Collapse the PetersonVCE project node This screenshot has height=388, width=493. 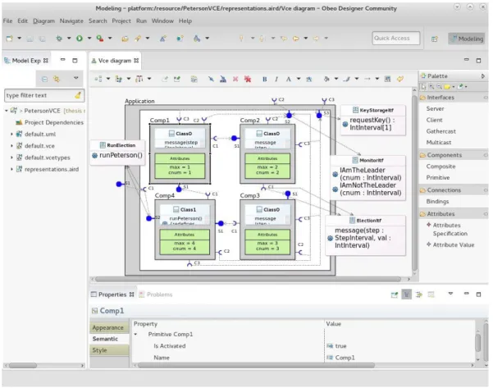[7, 111]
